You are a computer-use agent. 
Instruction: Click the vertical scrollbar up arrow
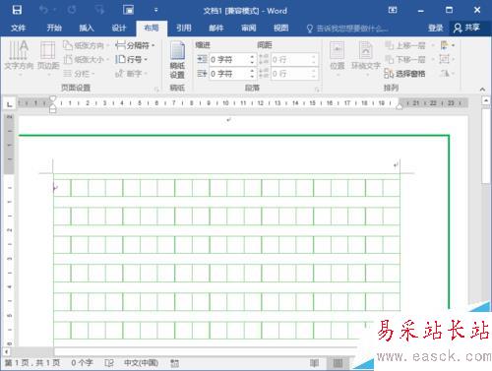tap(486, 99)
